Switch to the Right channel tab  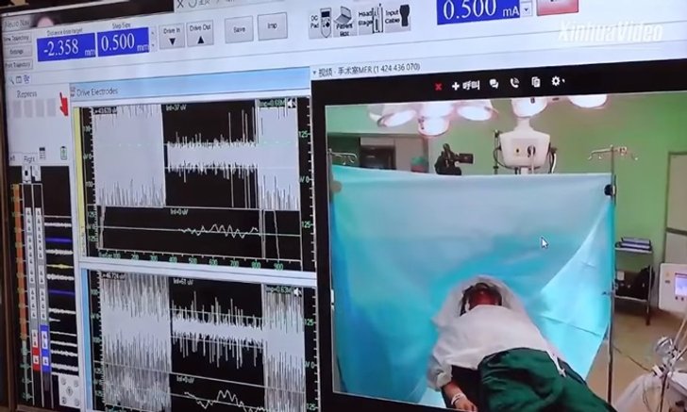point(30,160)
